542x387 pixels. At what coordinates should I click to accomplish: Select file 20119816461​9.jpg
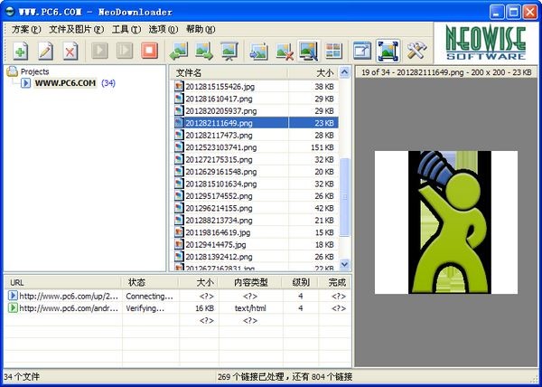click(218, 232)
